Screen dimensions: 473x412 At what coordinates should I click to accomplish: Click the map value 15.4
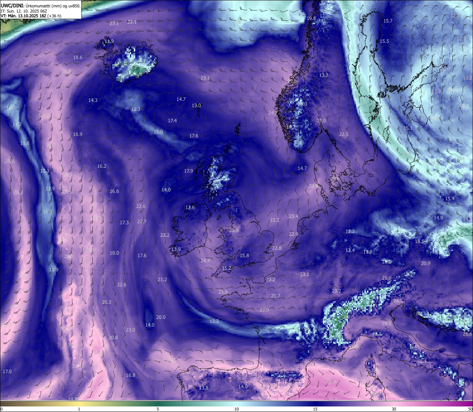pos(450,199)
